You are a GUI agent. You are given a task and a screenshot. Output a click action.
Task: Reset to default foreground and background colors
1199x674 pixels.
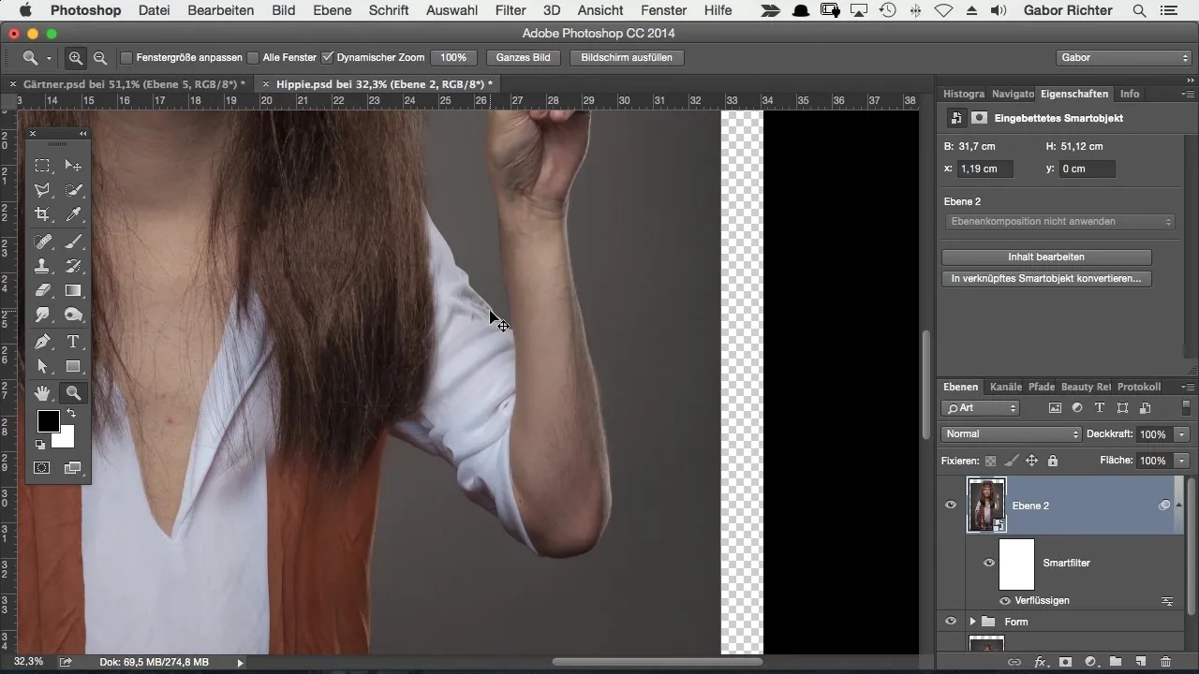pyautogui.click(x=40, y=445)
